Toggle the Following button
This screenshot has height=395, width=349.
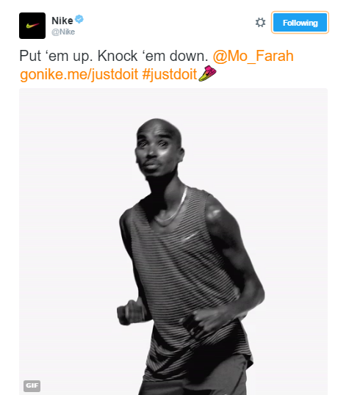pos(300,23)
